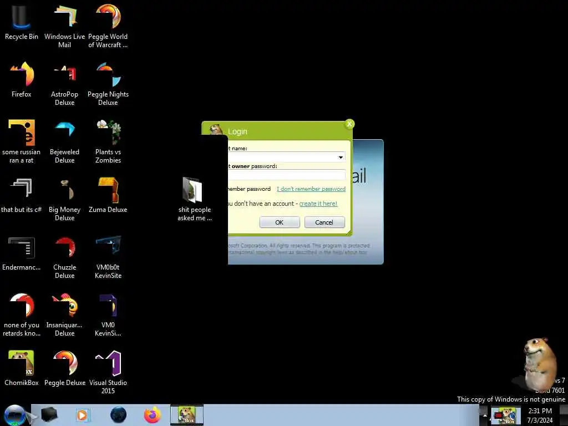Select the Insaniquar... Deluxe icon
This screenshot has width=568, height=426.
tap(64, 315)
